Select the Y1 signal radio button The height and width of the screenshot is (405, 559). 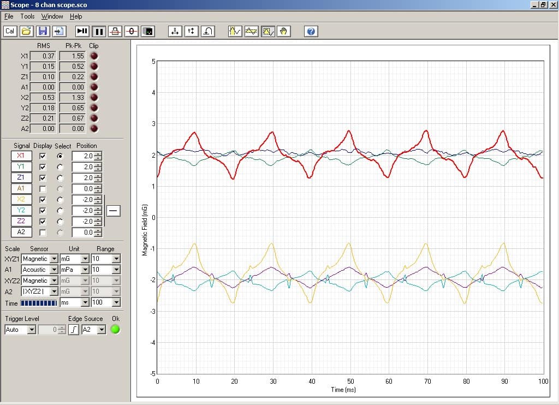click(x=60, y=167)
